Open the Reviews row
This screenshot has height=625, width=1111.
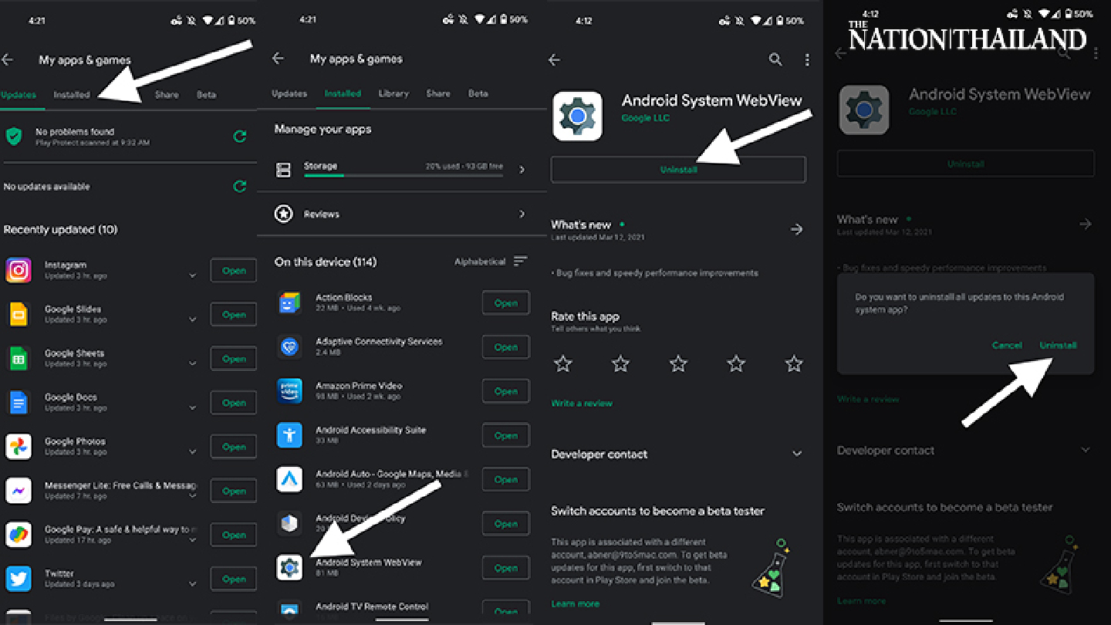click(401, 214)
